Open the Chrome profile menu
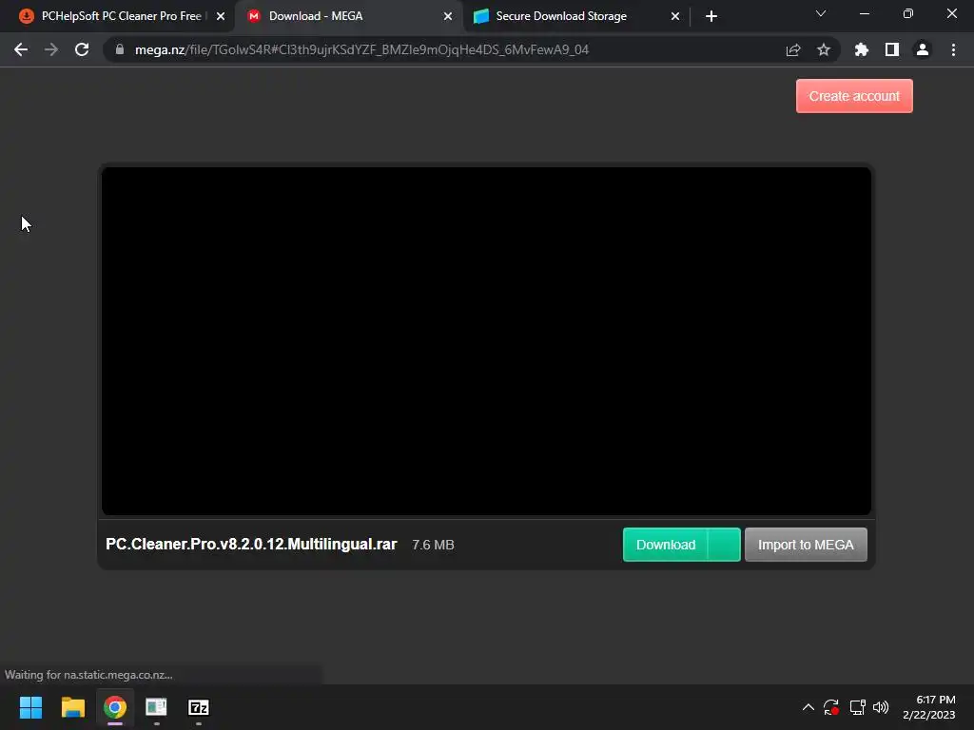The image size is (974, 730). click(x=923, y=49)
